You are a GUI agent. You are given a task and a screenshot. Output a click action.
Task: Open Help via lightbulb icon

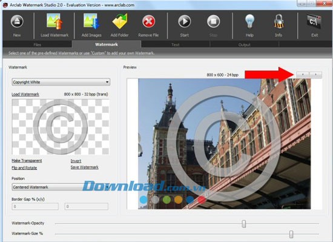(249, 21)
